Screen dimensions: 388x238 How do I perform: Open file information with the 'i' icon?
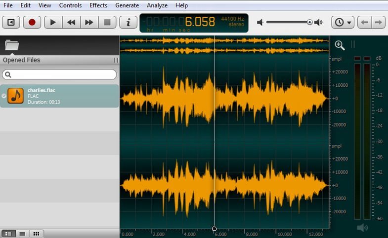pos(129,22)
